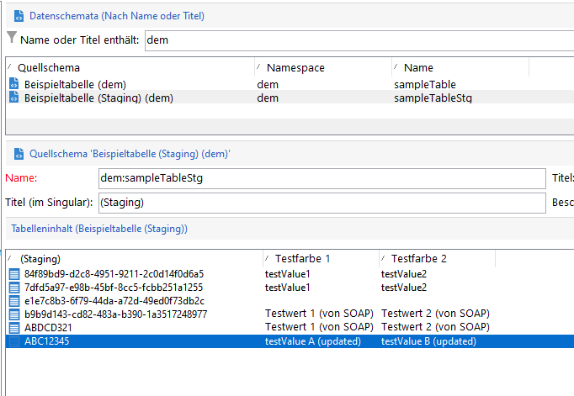Click the Name field dem:sampleTableStg

click(322, 178)
